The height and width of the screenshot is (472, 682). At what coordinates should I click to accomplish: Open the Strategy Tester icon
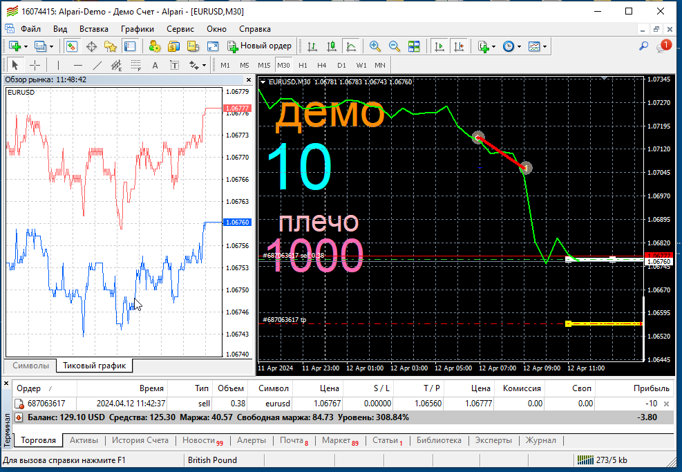[x=155, y=46]
